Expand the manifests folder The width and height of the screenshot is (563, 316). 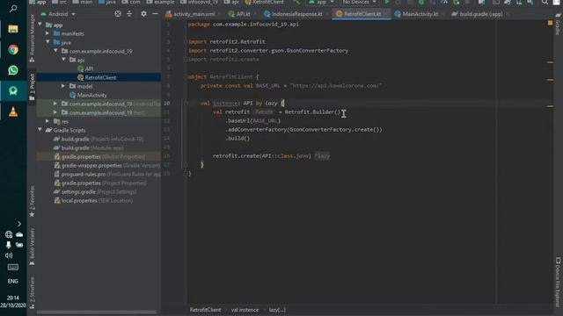48,33
